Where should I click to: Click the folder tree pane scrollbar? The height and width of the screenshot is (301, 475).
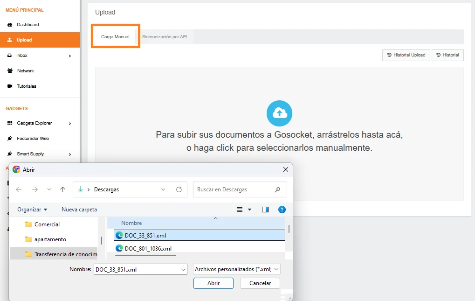point(102,241)
